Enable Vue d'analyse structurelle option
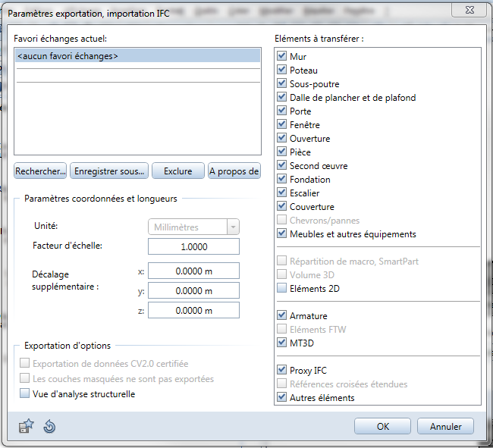The width and height of the screenshot is (493, 448). pyautogui.click(x=25, y=394)
